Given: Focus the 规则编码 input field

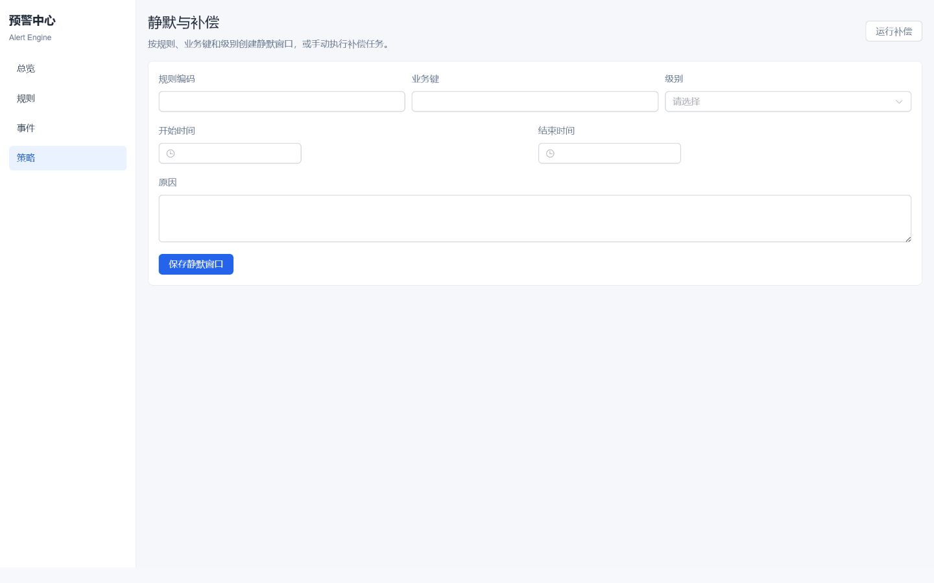Looking at the screenshot, I should pos(282,102).
